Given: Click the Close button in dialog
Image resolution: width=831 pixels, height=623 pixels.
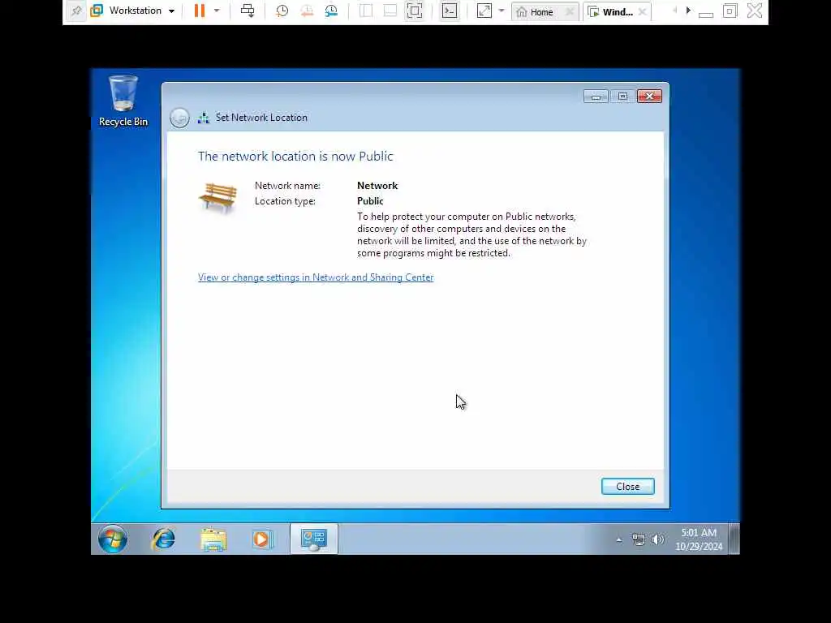Looking at the screenshot, I should [x=627, y=487].
